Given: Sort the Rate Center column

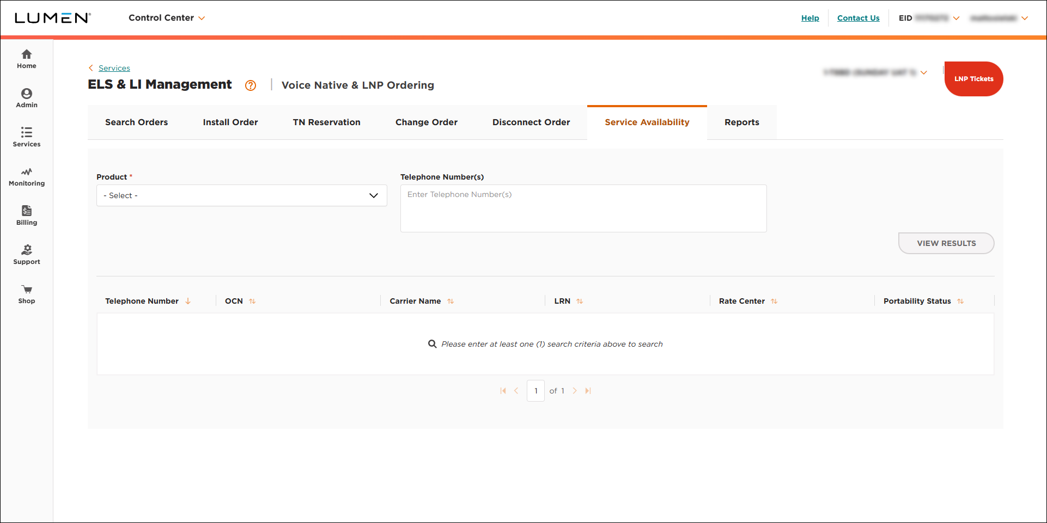Looking at the screenshot, I should click(774, 301).
